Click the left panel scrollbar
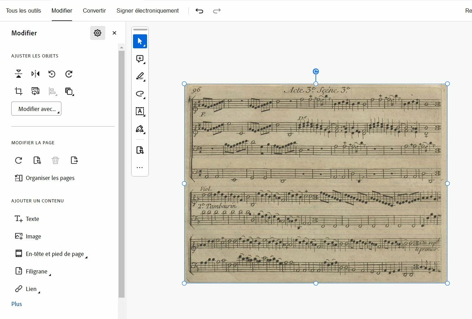The image size is (472, 319). tap(121, 174)
